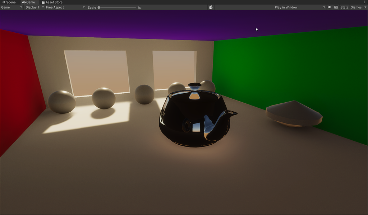Viewport: 368px width, 215px height.
Task: Click the Stats button to show rendering statistics
Action: point(344,7)
